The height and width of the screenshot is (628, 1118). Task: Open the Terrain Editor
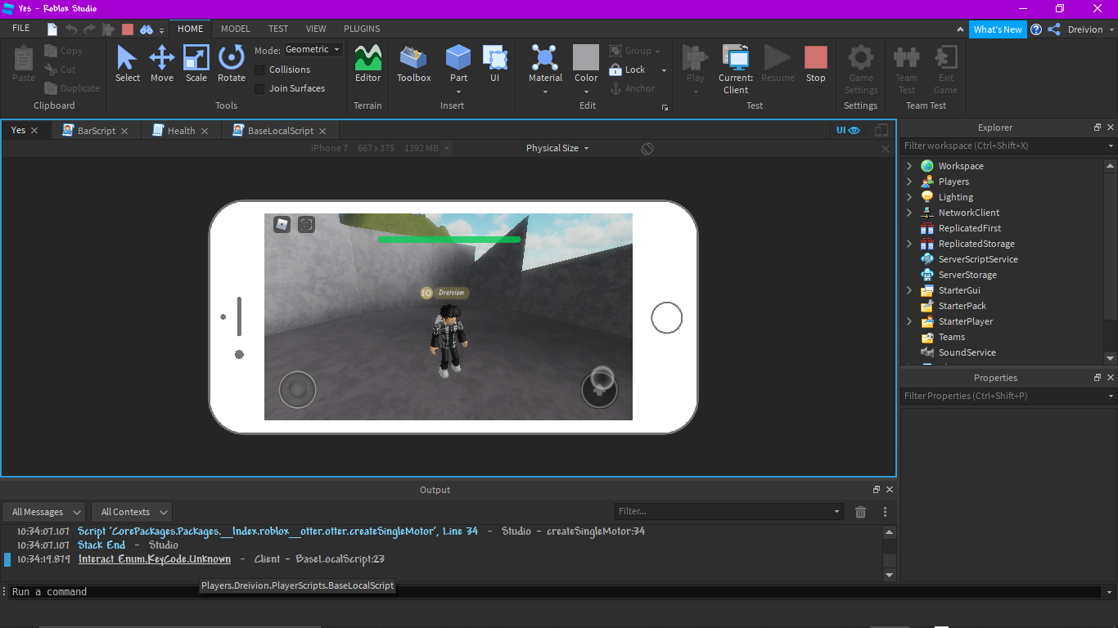(367, 64)
